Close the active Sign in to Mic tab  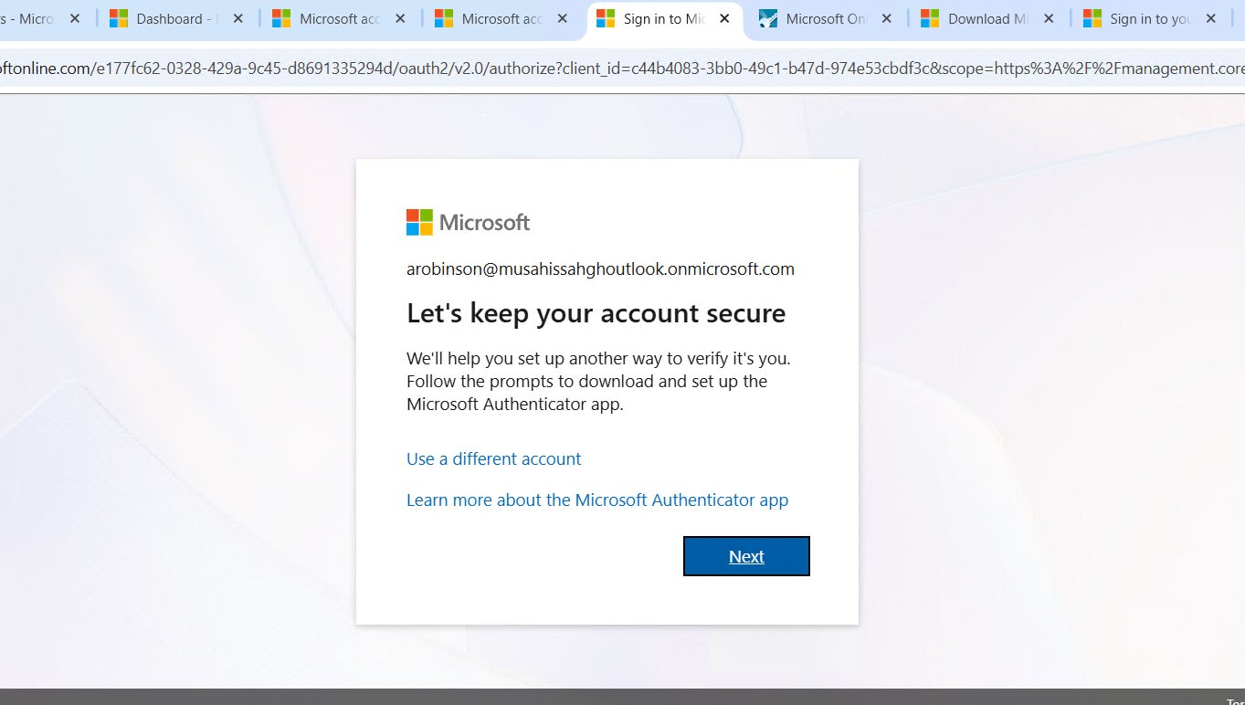724,18
